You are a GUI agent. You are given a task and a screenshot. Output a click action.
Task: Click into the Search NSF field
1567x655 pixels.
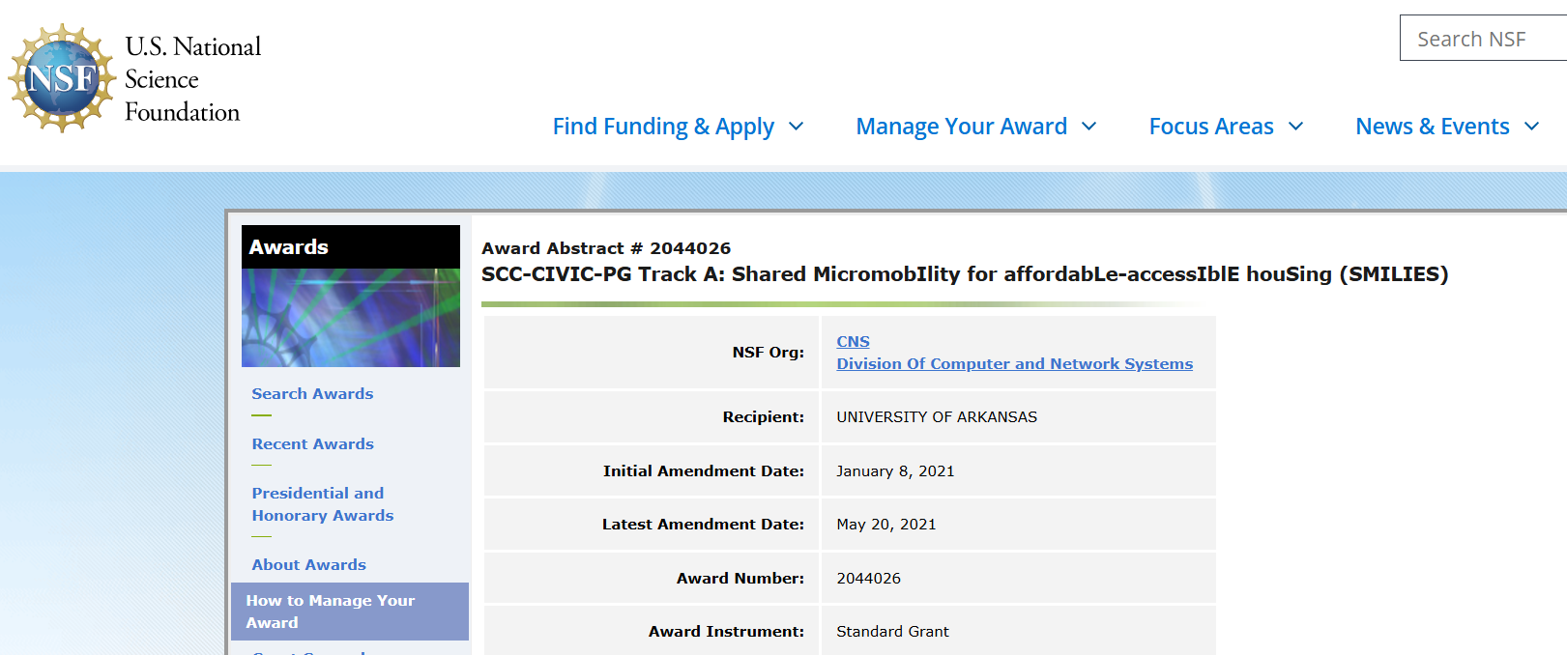tap(1483, 39)
